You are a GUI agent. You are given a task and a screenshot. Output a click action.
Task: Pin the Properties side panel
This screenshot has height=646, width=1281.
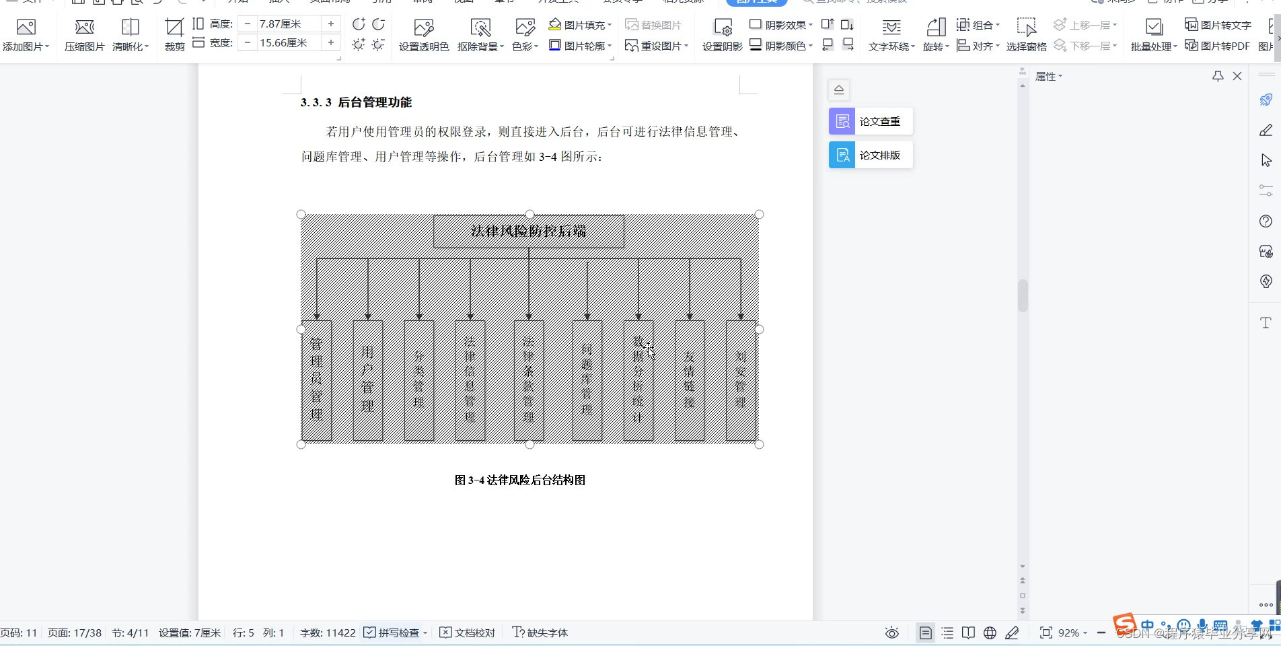pos(1218,76)
